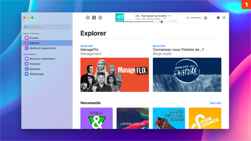Click Binge Audio subtitle

[x=162, y=54]
